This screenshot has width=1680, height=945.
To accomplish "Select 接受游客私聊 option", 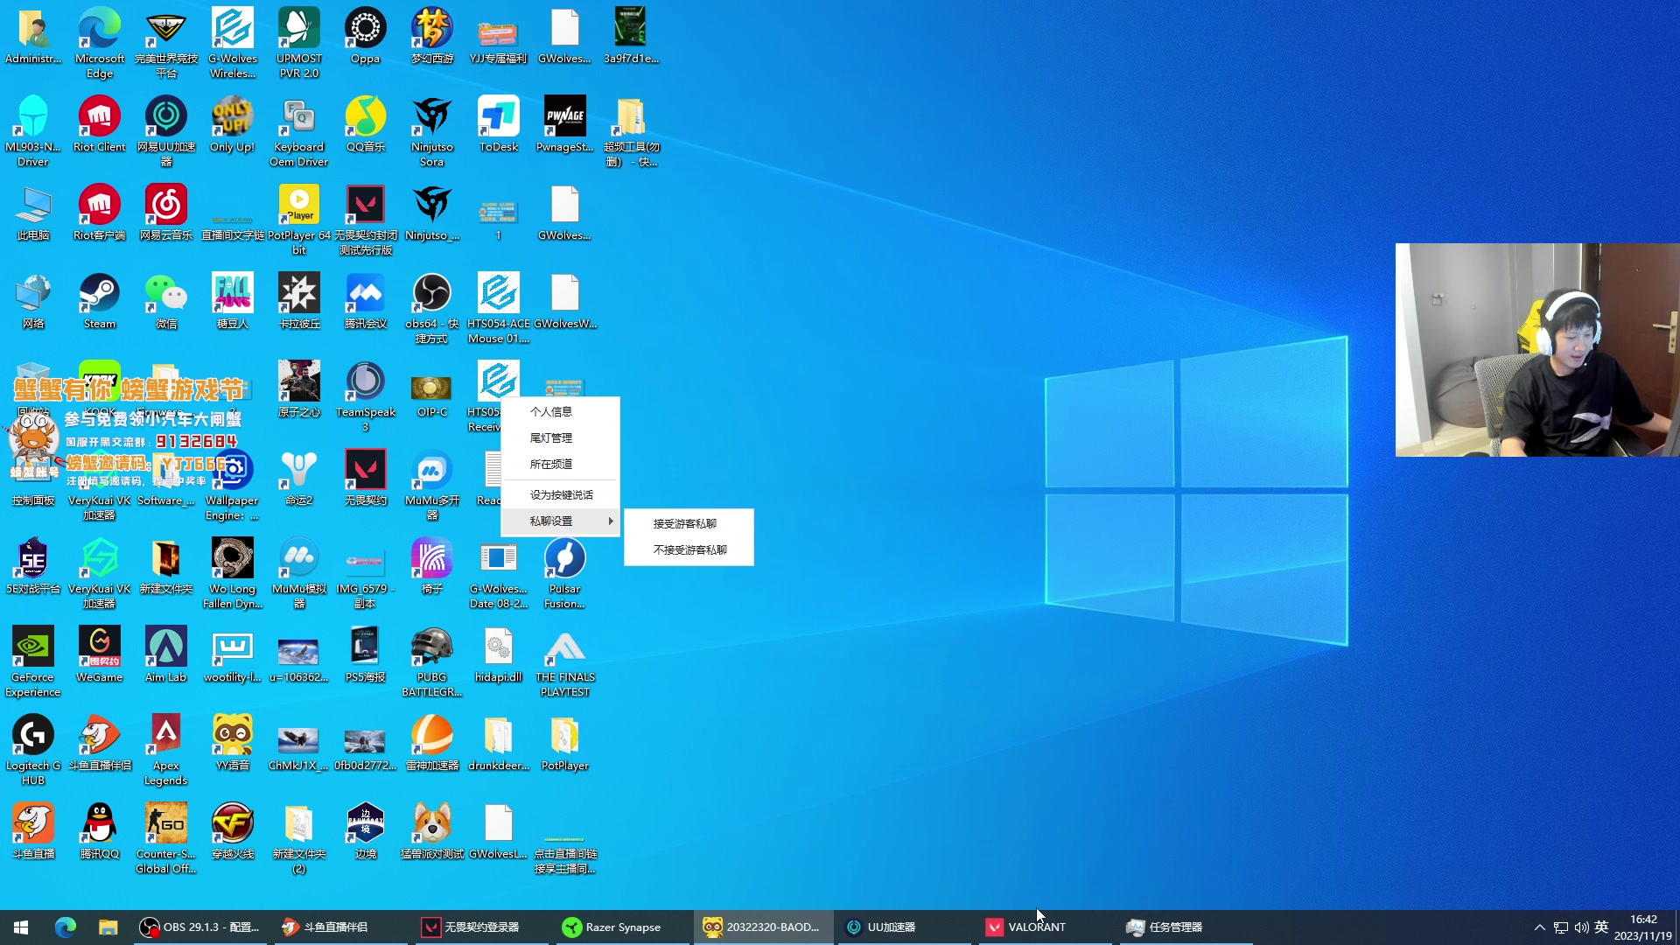I will coord(685,524).
